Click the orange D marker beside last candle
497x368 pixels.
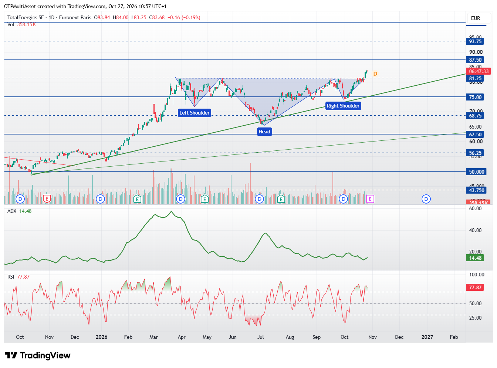coord(375,74)
